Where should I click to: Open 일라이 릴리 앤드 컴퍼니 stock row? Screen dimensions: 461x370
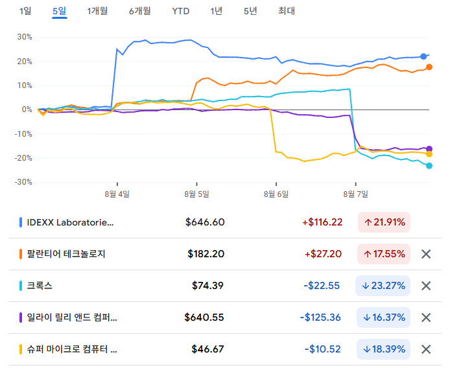[225, 318]
